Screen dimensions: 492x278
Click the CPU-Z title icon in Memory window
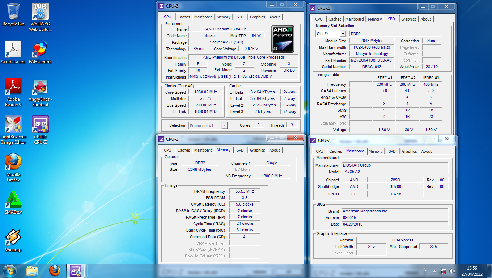pos(161,139)
